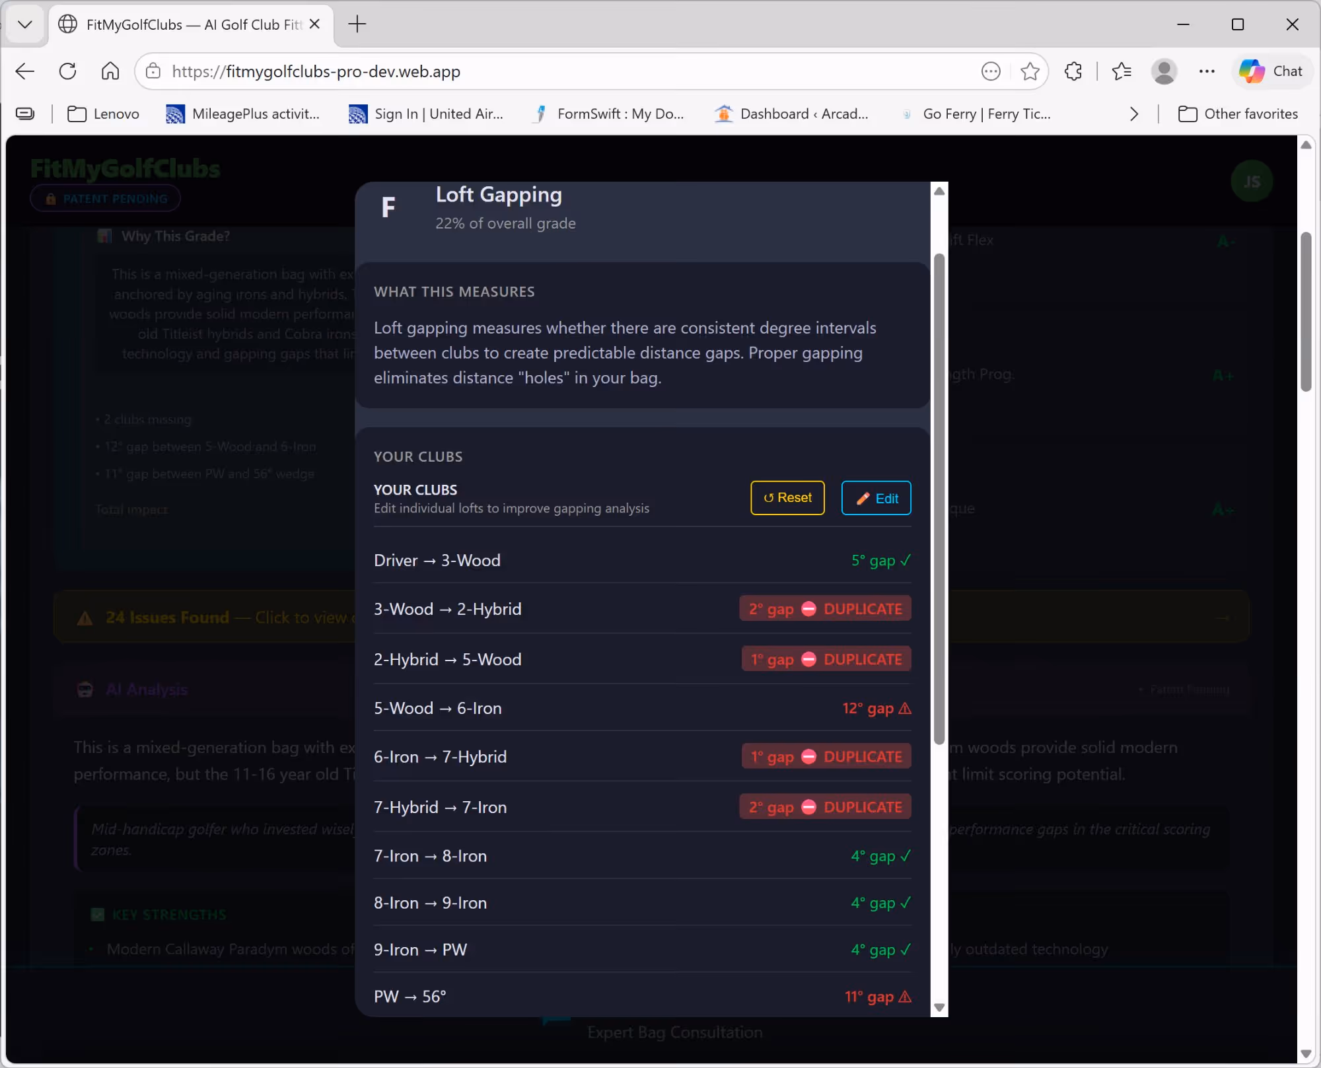
Task: Open the Settings and more ellipsis menu
Action: (1207, 71)
